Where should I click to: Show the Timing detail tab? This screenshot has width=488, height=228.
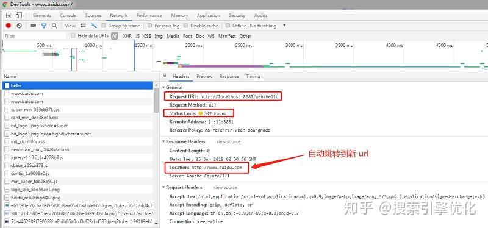(x=253, y=77)
